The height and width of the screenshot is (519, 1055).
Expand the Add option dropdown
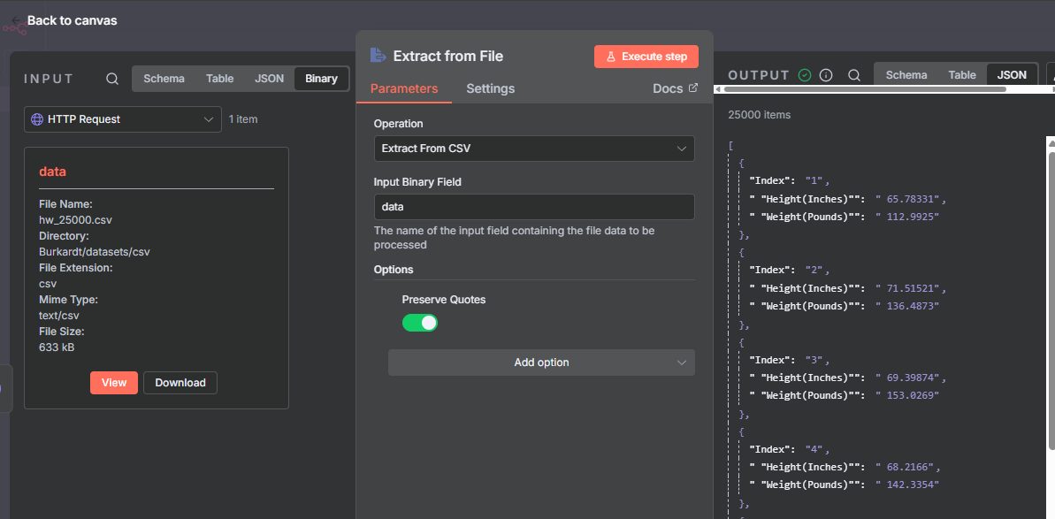(x=541, y=363)
